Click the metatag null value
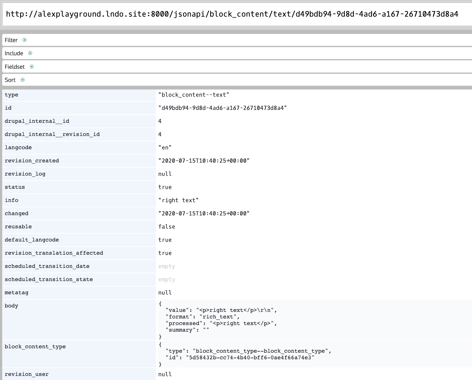Viewport: 472px width, 380px height. [x=165, y=292]
